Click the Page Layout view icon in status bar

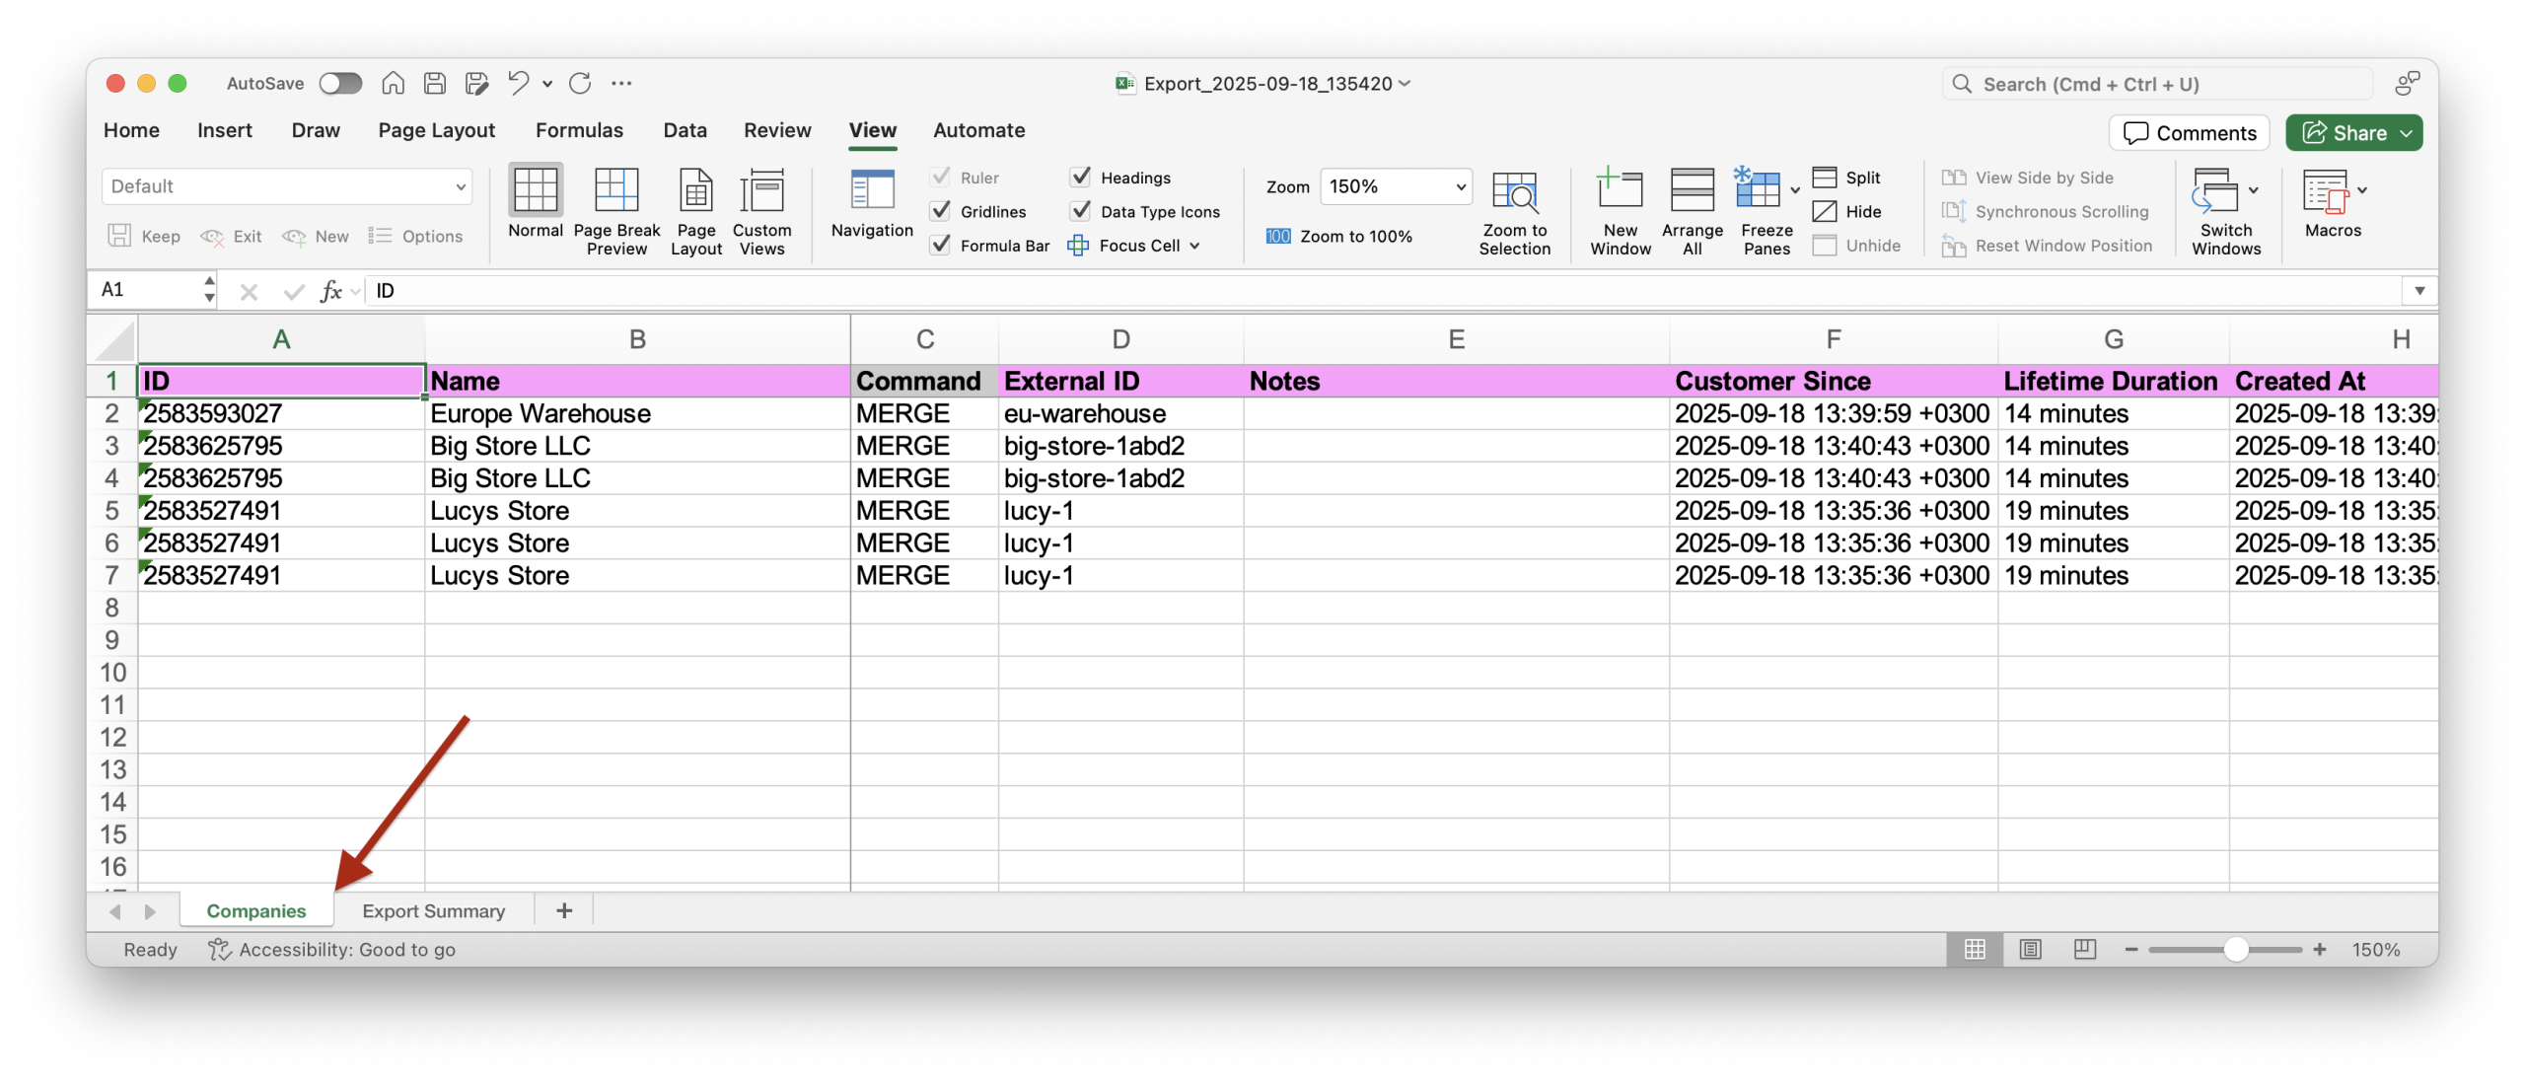click(2030, 949)
